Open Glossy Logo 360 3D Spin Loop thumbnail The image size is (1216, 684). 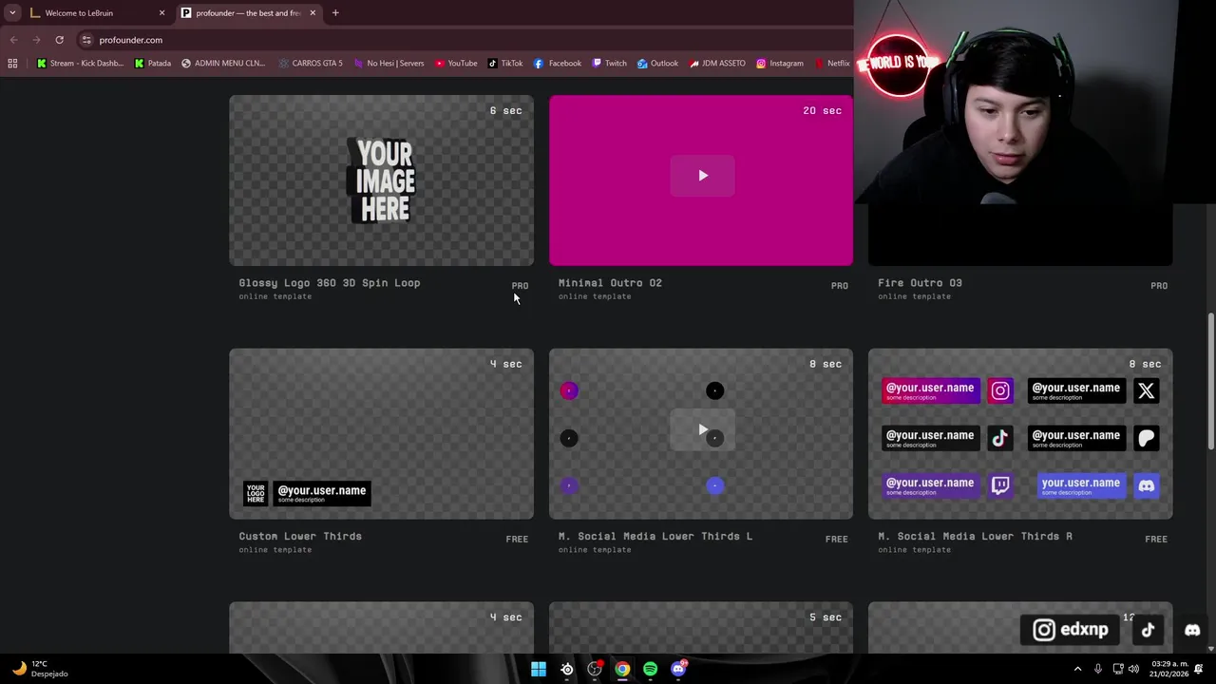381,180
